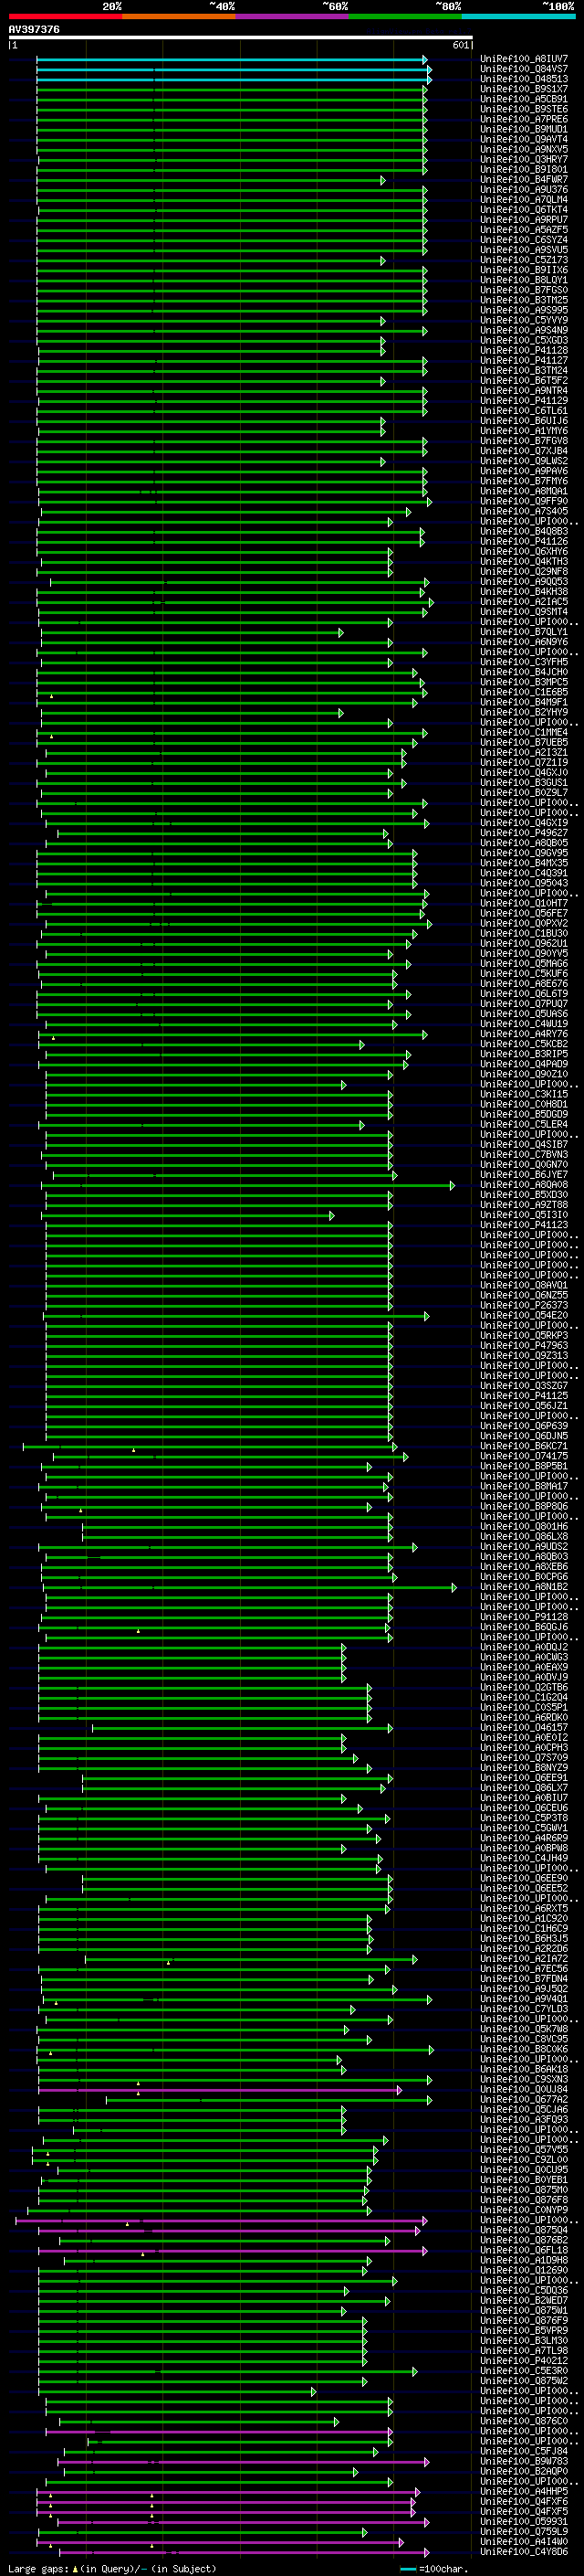
Task: Click the cyan alignment bar of UniRef100_A8IUV7
Action: tap(233, 60)
